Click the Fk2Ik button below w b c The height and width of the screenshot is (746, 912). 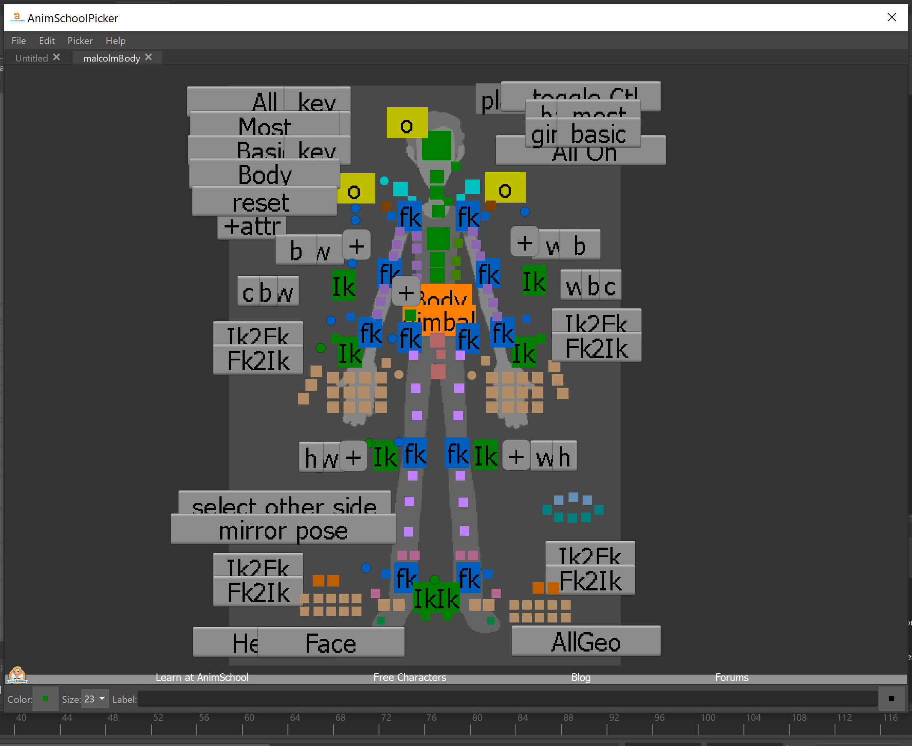point(596,347)
